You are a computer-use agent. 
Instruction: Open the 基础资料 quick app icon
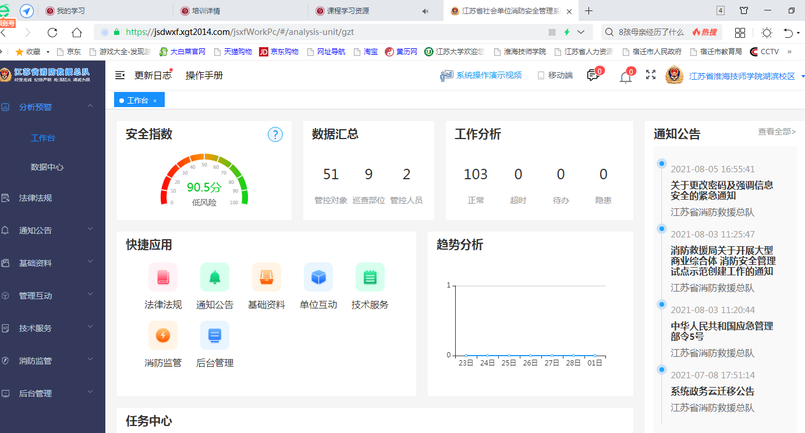coord(267,277)
